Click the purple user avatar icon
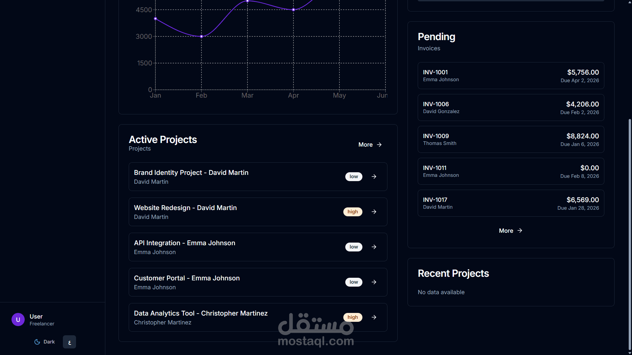The width and height of the screenshot is (632, 355). (18, 319)
